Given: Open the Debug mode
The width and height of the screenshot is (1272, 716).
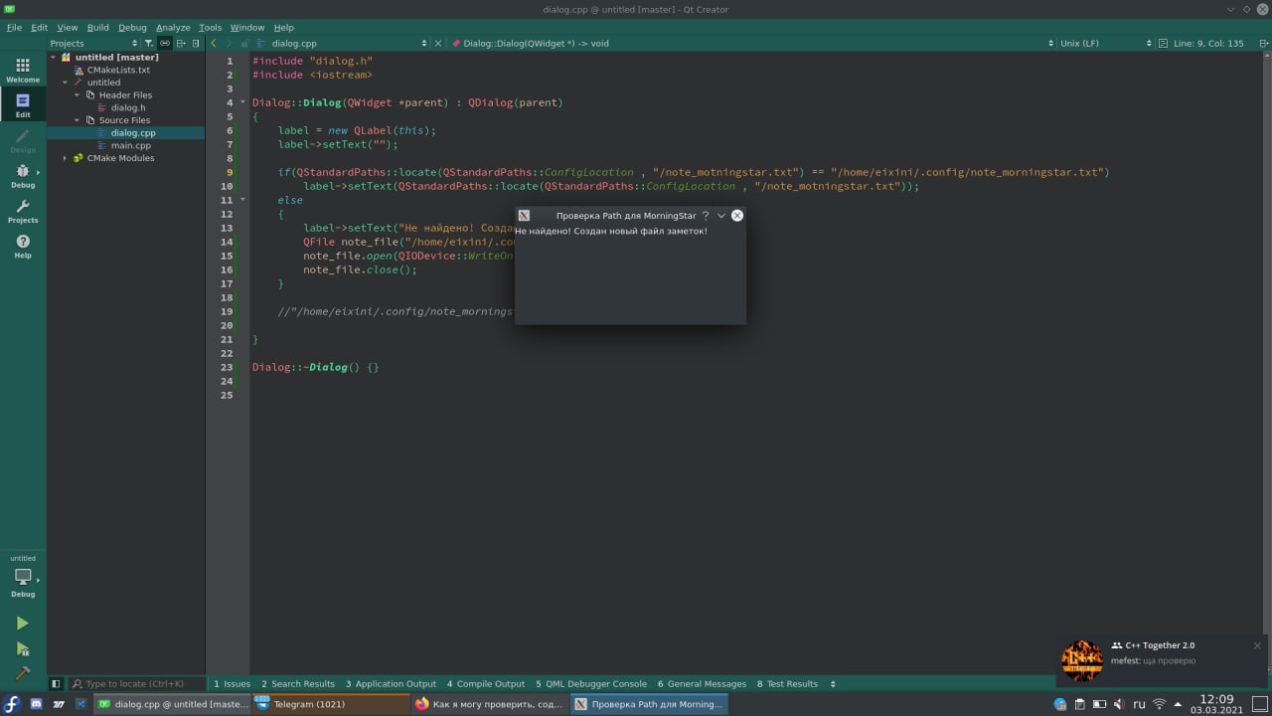Looking at the screenshot, I should pos(23,175).
